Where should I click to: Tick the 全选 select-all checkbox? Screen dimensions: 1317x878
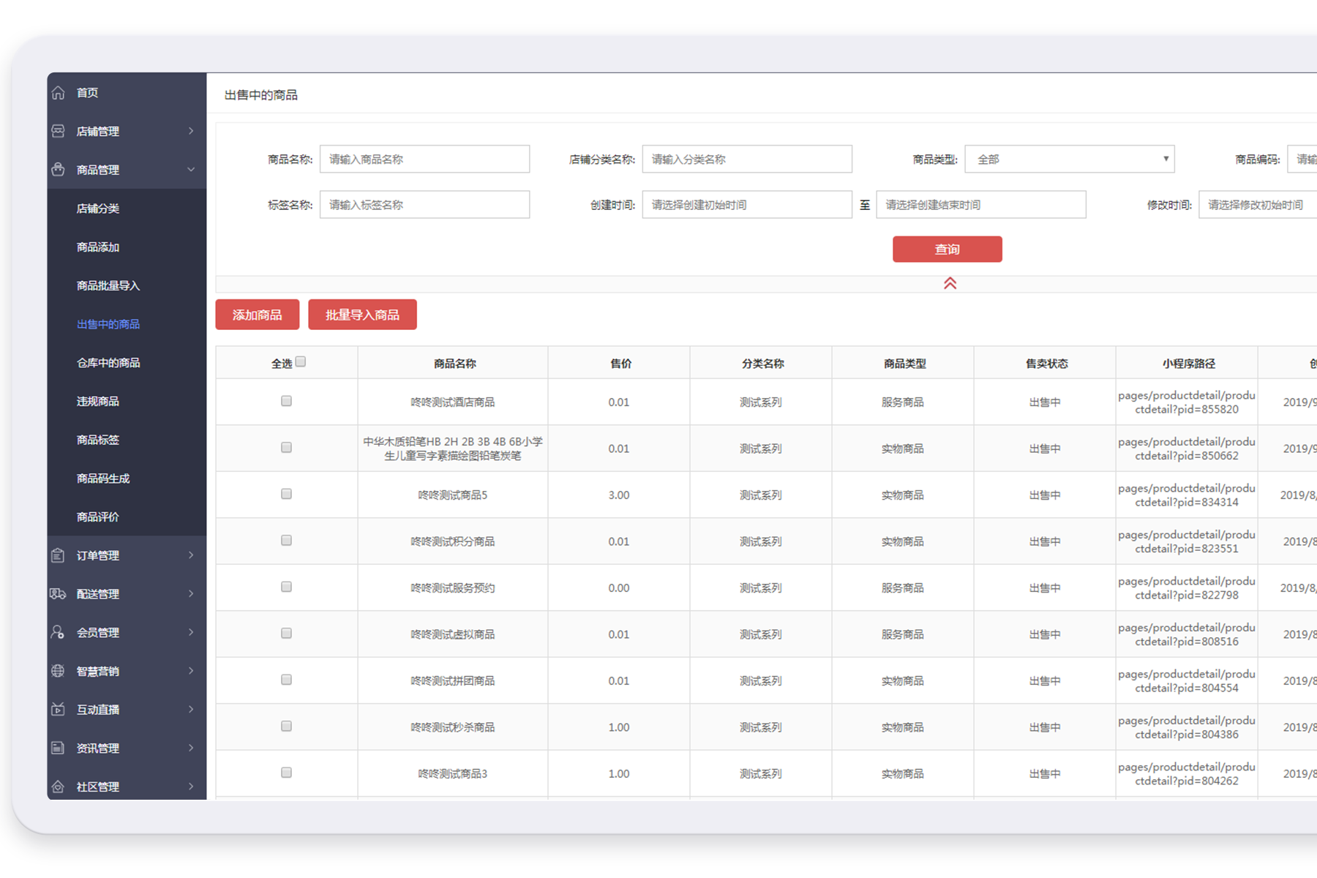300,361
